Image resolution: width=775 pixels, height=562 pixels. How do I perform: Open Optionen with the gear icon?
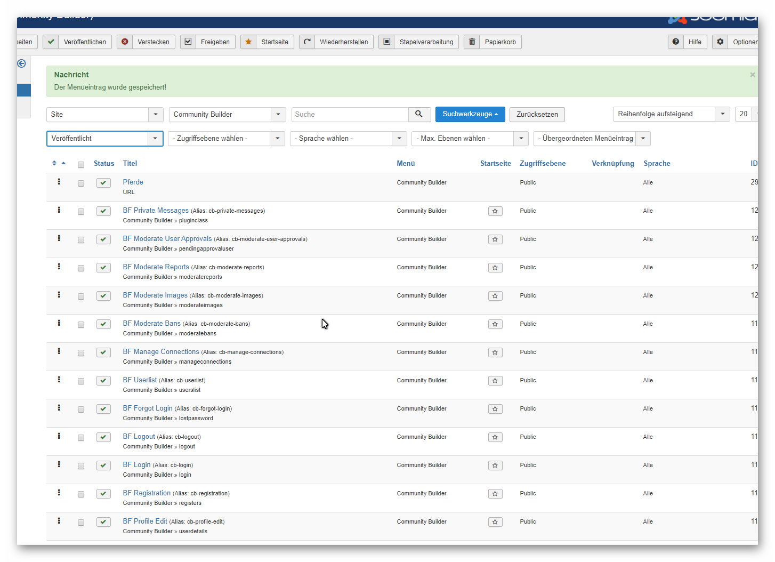coord(735,42)
